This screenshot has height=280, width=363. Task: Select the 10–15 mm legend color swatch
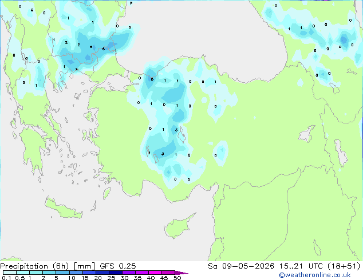(76, 273)
